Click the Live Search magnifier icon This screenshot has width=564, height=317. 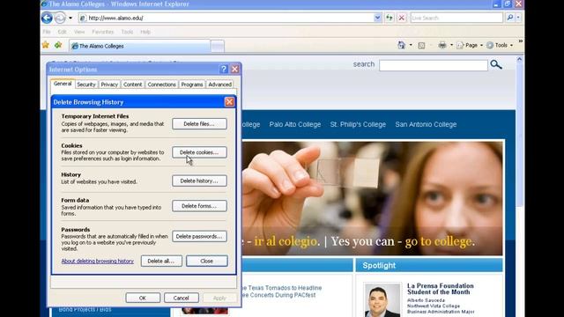click(x=509, y=18)
